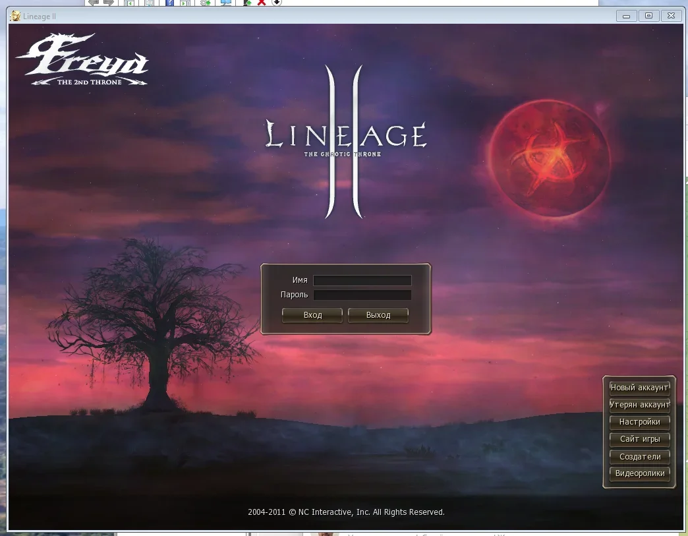
Task: Click the Имя username input field
Action: (x=362, y=280)
